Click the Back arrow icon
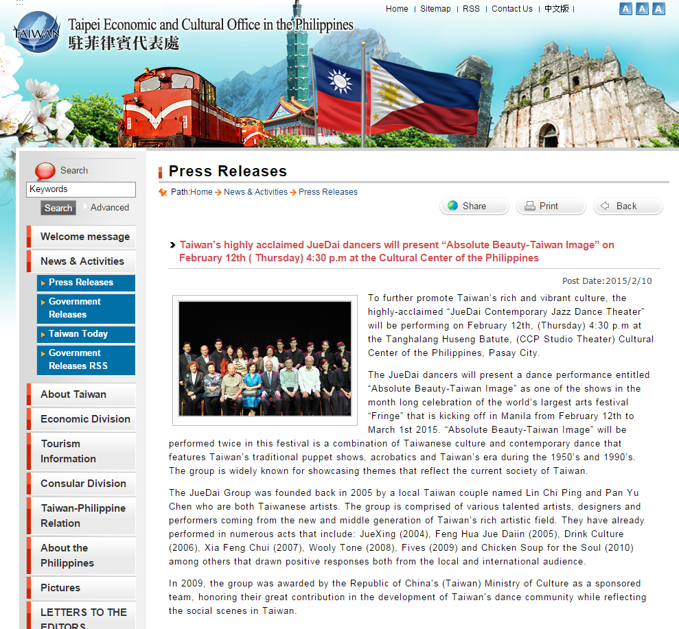This screenshot has height=629, width=679. click(x=605, y=206)
